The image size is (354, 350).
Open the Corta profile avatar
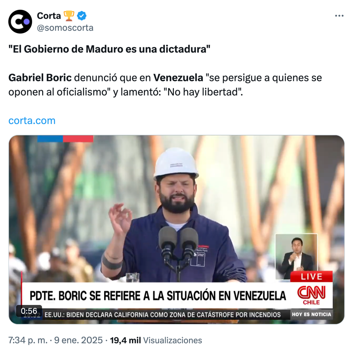pyautogui.click(x=20, y=22)
